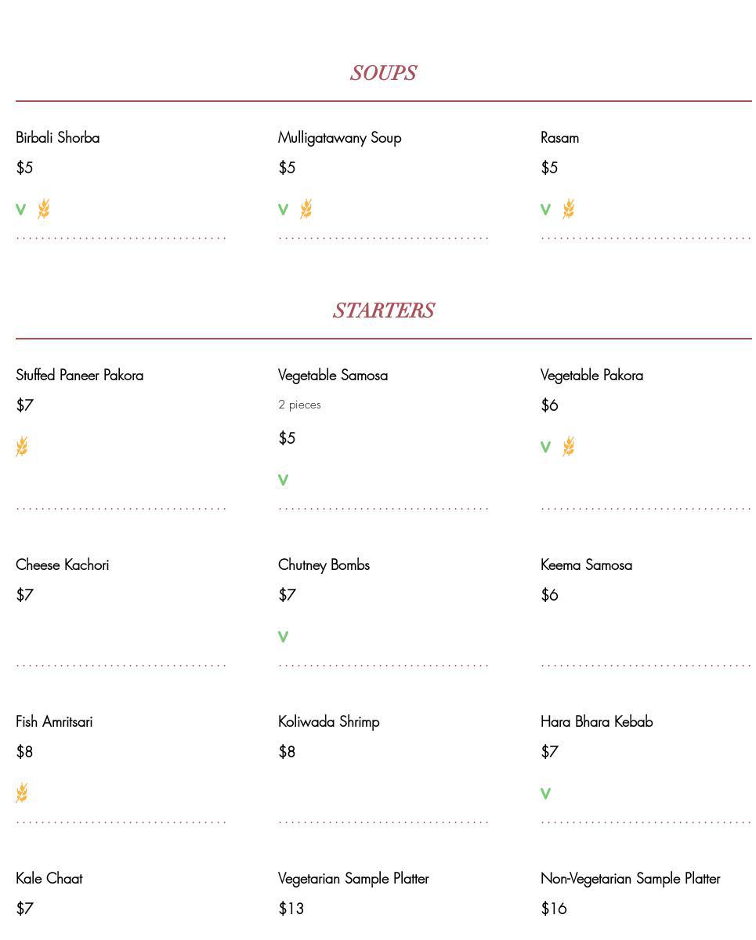Click the wheat icon under Rasam
The image size is (756, 940).
coord(569,209)
